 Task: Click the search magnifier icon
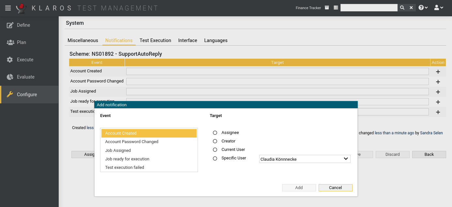click(402, 8)
